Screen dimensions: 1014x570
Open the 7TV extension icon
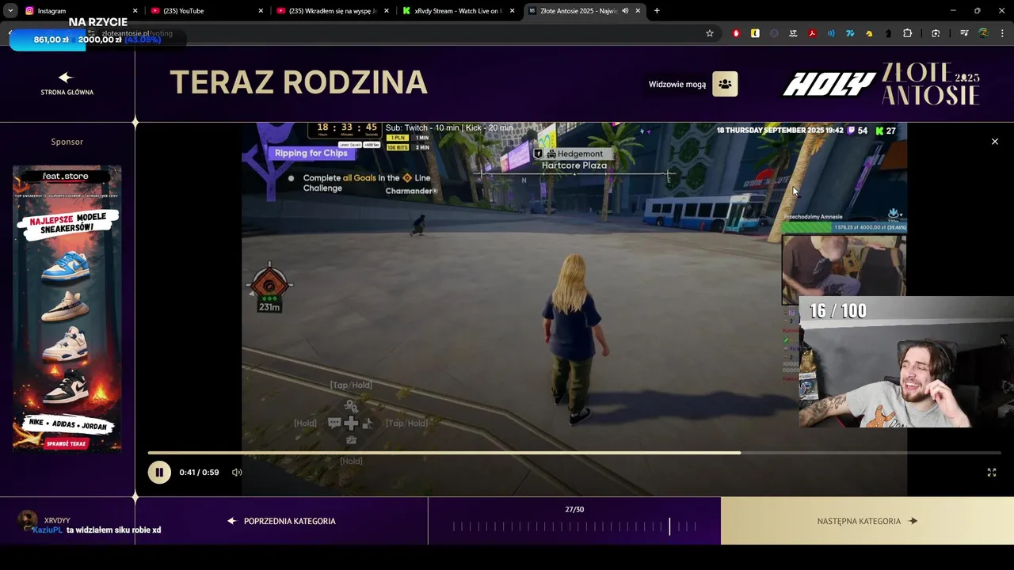850,33
